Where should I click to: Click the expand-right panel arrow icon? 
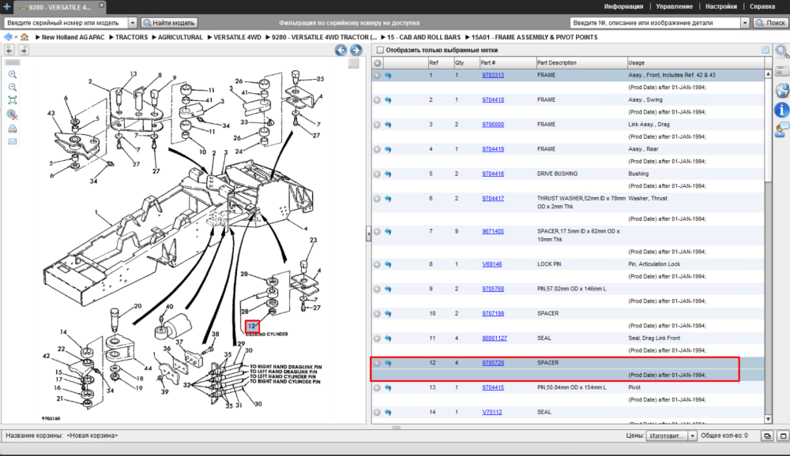(24, 50)
